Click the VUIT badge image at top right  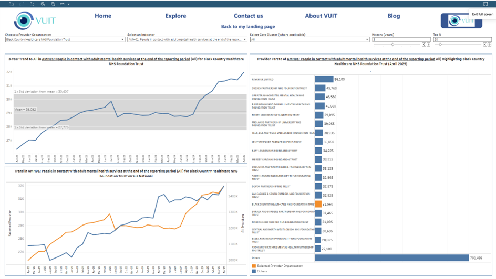click(461, 21)
